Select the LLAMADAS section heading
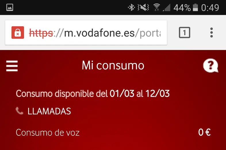Screen dimensions: 226x150 [49, 111]
